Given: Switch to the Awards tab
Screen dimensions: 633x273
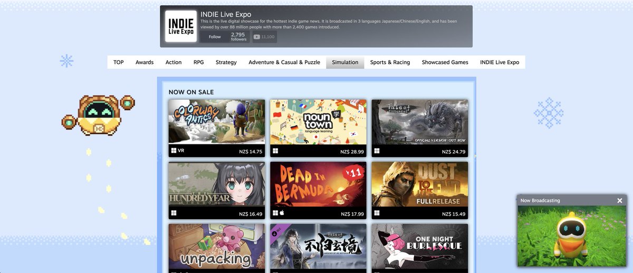Looking at the screenshot, I should pyautogui.click(x=145, y=62).
